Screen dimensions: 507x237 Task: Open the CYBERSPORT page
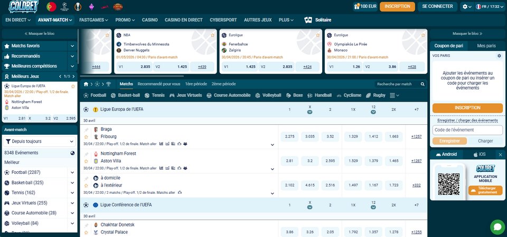(x=223, y=20)
